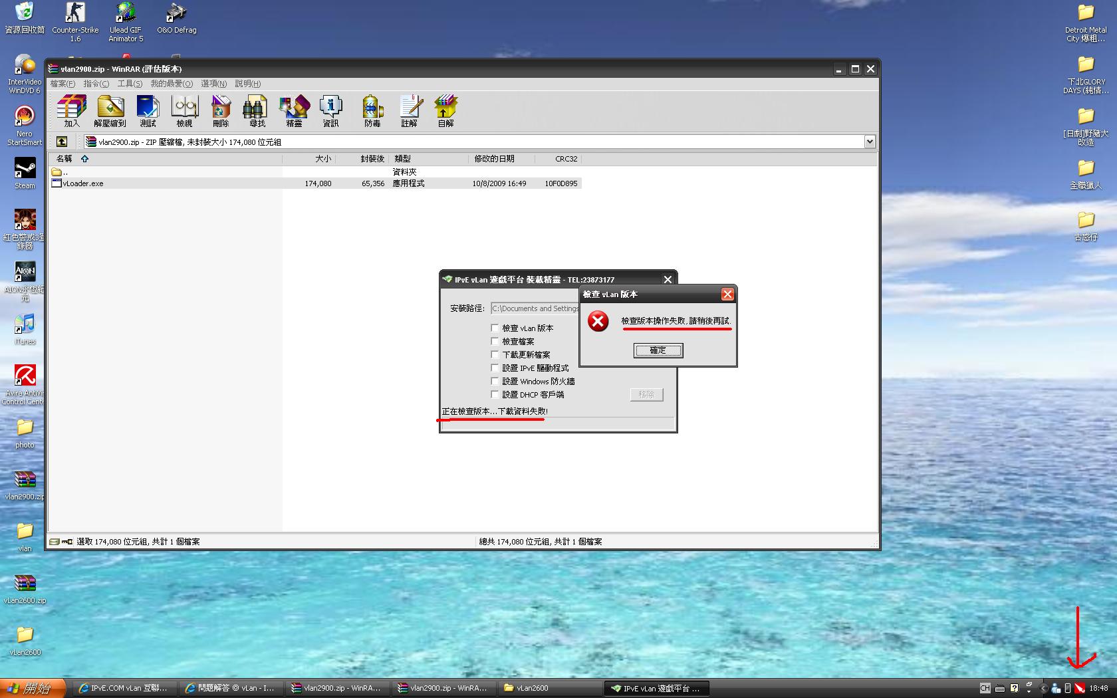Open the 精靈 (Wizard) toolbar icon
Viewport: 1117px width, 698px height.
point(294,110)
